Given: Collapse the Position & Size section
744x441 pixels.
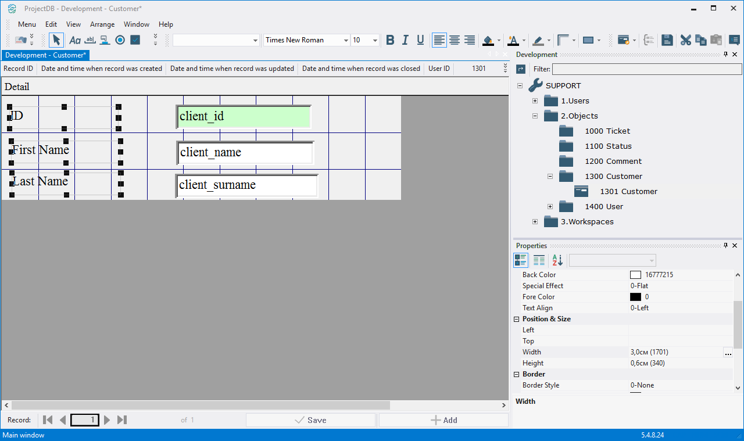Looking at the screenshot, I should 516,319.
